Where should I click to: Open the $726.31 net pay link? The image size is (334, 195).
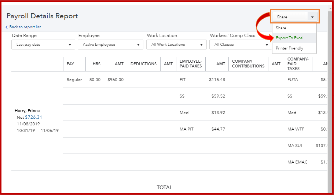33,117
